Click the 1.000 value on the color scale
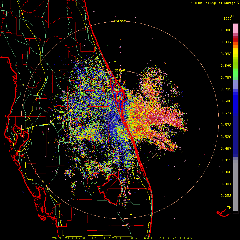 click(226, 30)
